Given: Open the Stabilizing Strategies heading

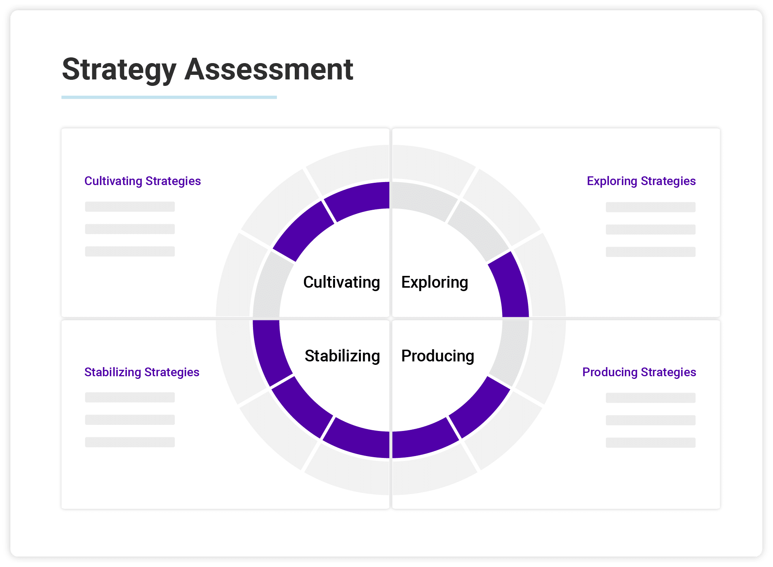Looking at the screenshot, I should coord(142,372).
